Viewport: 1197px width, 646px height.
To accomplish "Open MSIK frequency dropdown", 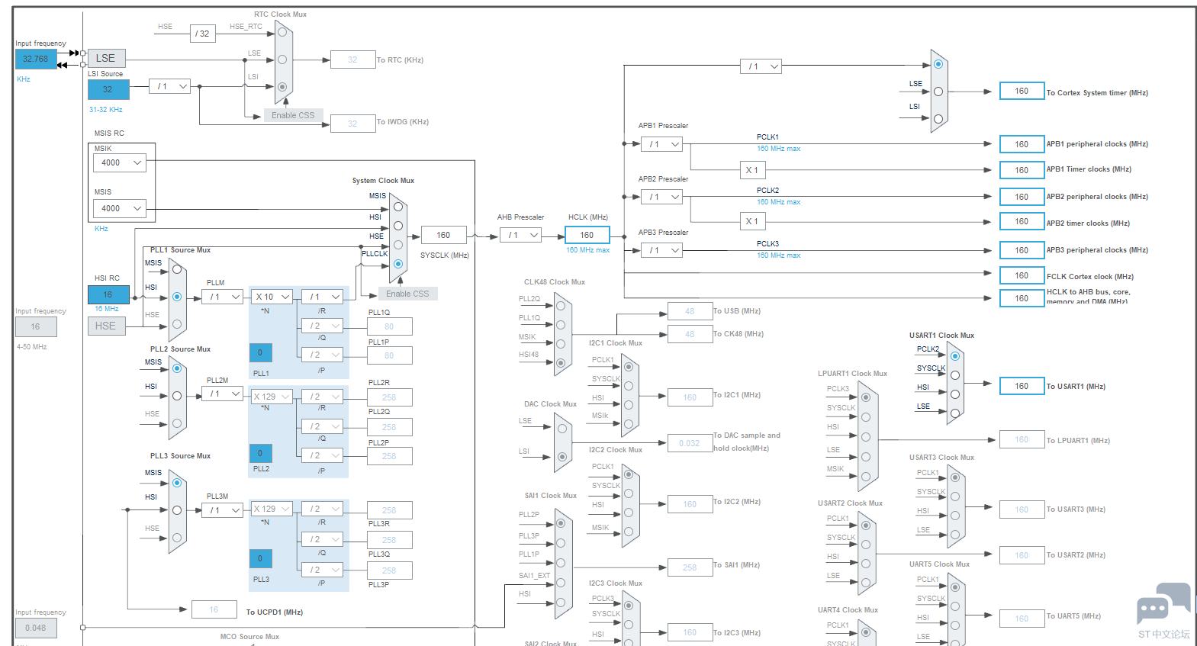I will [120, 162].
